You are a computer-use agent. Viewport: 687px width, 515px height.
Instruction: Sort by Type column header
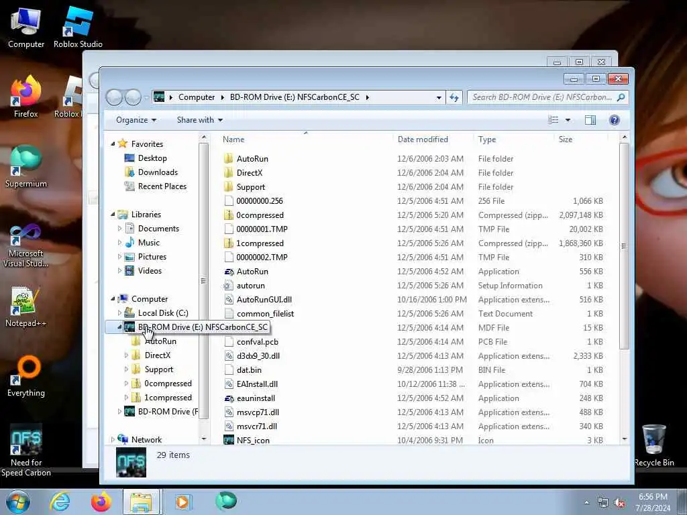[487, 139]
